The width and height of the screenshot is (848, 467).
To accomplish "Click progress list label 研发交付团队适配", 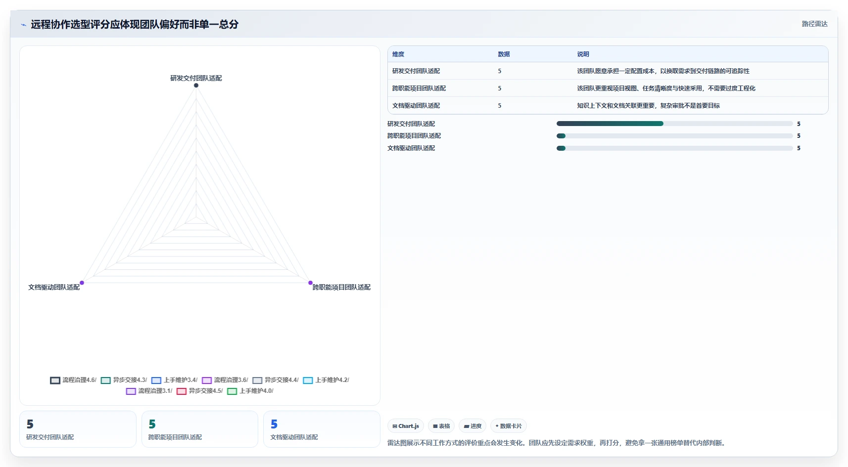I will [x=411, y=124].
